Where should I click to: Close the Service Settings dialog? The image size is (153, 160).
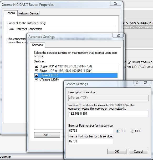146,83
